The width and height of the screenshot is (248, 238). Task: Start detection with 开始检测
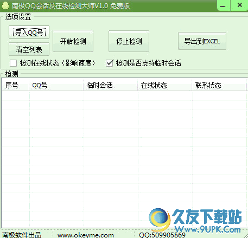[73, 41]
